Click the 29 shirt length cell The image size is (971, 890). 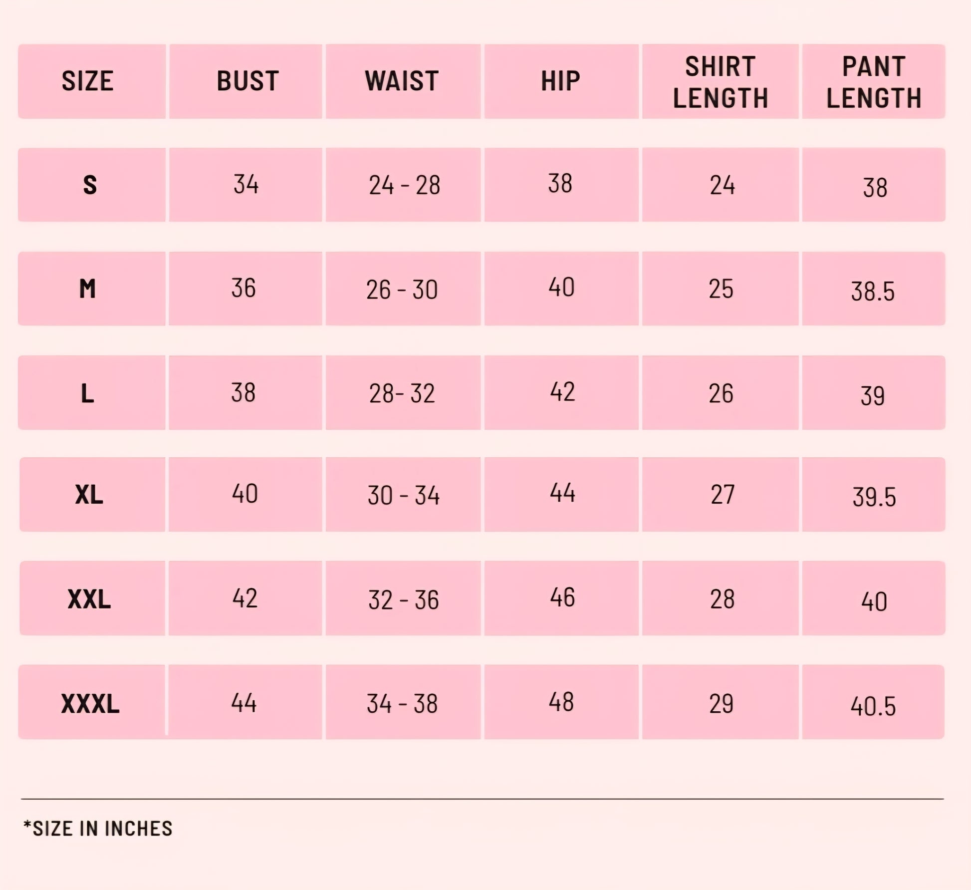pos(720,702)
